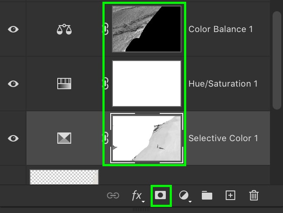Add a layer mask using mask button
The width and height of the screenshot is (283, 213).
160,195
